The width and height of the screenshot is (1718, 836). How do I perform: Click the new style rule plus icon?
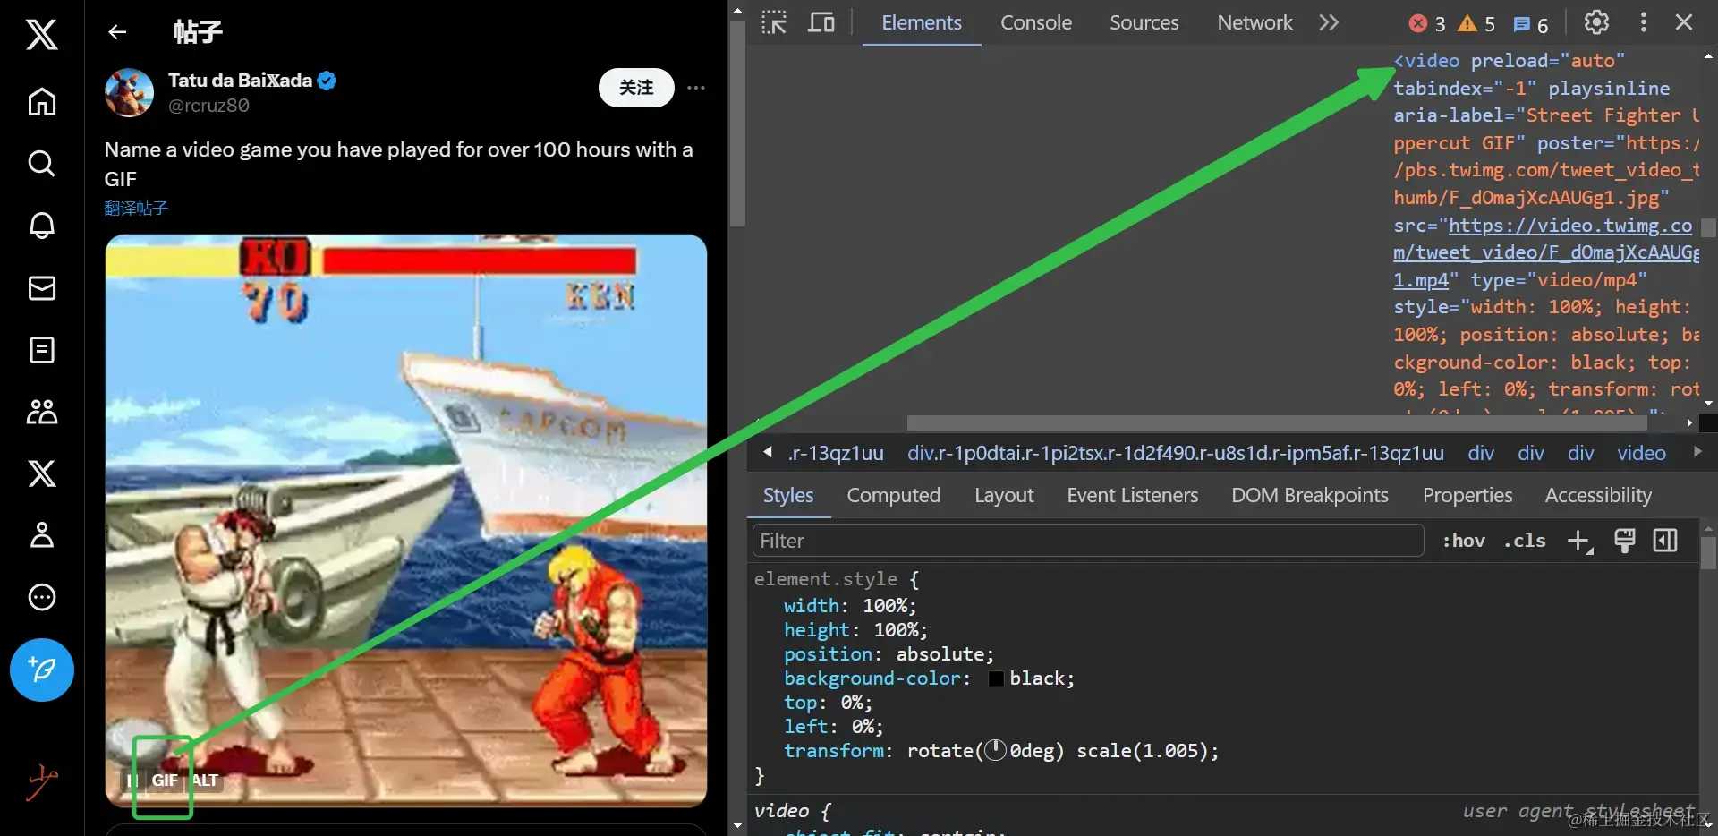point(1579,541)
